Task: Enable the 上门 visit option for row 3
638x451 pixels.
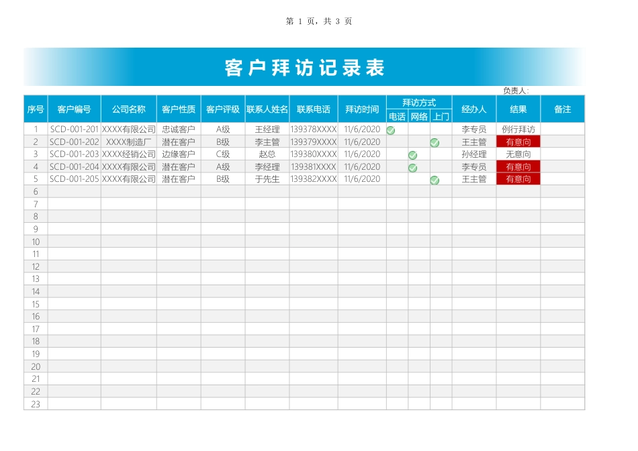Action: pyautogui.click(x=435, y=154)
